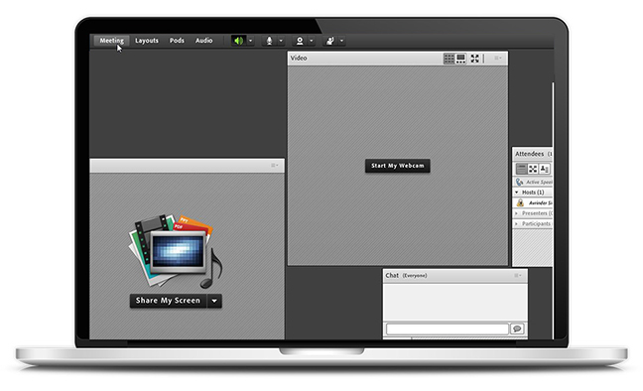Toggle the webcam icon in toolbar
The width and height of the screenshot is (643, 391).
tap(300, 41)
